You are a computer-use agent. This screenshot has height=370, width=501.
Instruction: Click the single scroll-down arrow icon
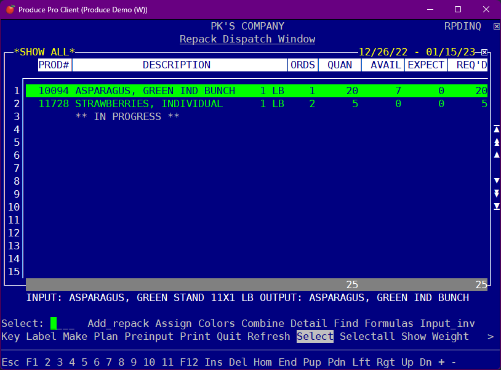pyautogui.click(x=496, y=180)
